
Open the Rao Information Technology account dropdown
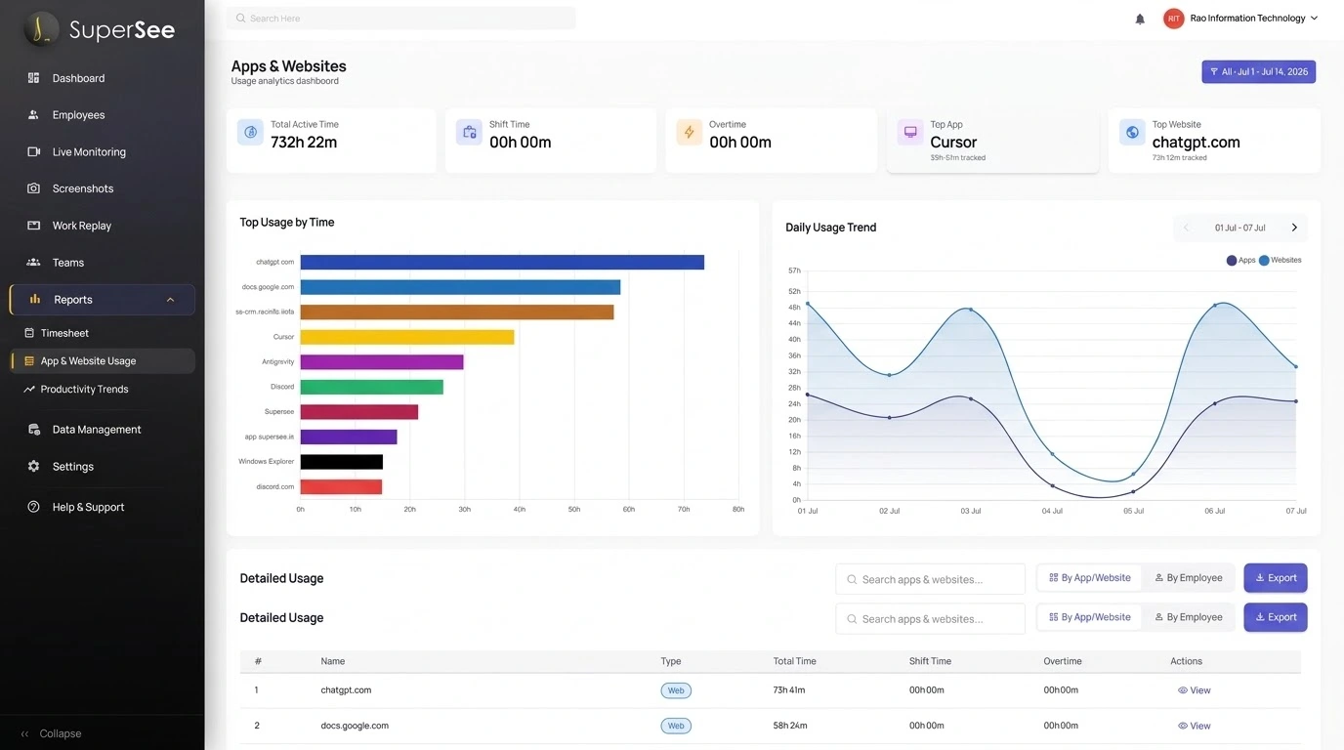[1253, 19]
